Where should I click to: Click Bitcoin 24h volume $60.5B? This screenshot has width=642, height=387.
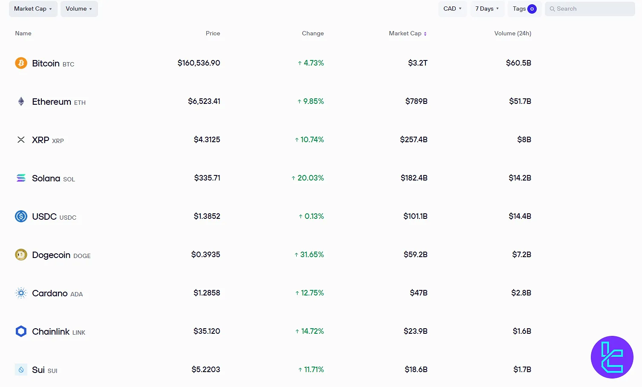click(x=519, y=63)
